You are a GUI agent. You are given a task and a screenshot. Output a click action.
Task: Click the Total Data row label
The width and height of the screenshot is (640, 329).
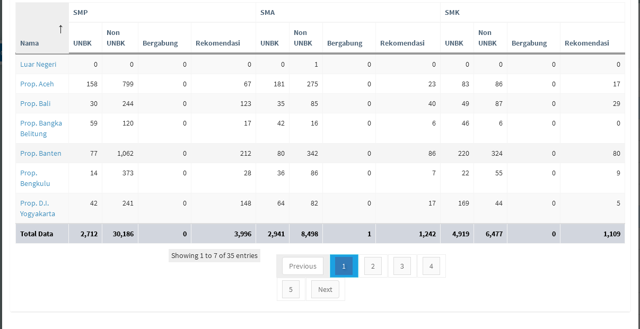[x=37, y=234]
